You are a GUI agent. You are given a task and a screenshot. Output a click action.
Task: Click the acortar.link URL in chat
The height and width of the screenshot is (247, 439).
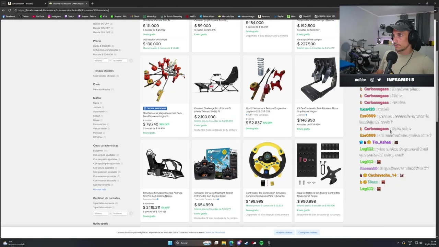coord(404,168)
